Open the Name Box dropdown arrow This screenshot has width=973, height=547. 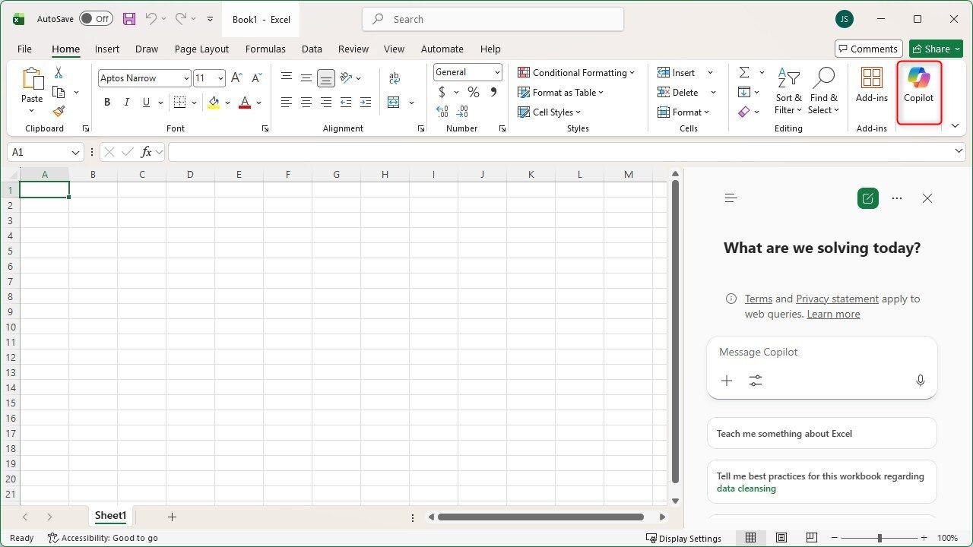point(76,153)
